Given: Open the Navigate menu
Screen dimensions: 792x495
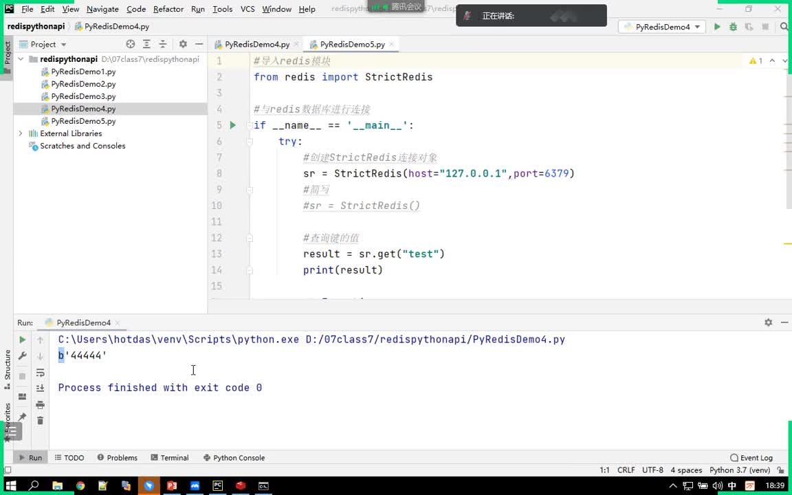Looking at the screenshot, I should [x=102, y=9].
